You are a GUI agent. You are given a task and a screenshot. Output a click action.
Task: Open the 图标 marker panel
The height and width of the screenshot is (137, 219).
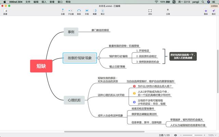pyautogui.click(x=206, y=12)
